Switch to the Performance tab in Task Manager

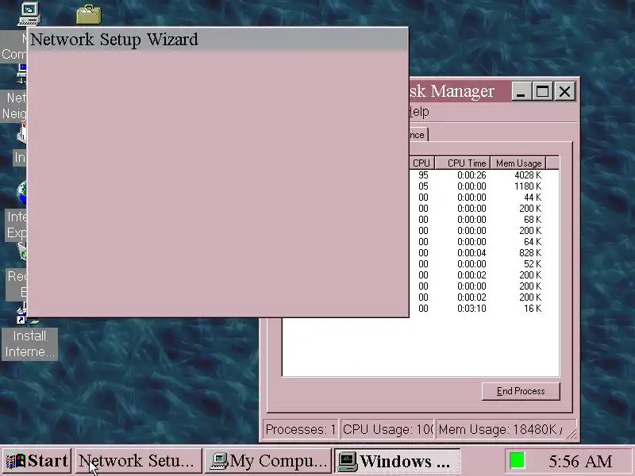(418, 135)
